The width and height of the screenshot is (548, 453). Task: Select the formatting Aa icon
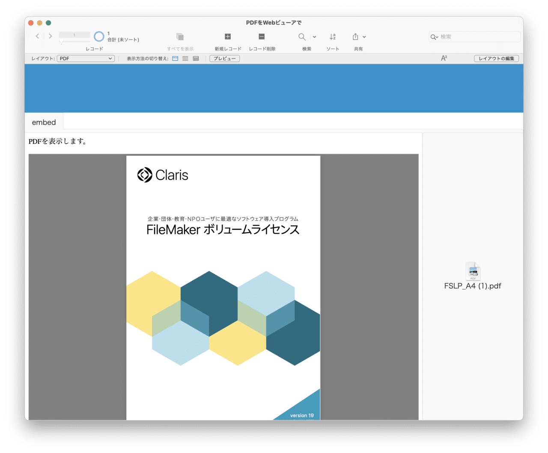(x=444, y=57)
